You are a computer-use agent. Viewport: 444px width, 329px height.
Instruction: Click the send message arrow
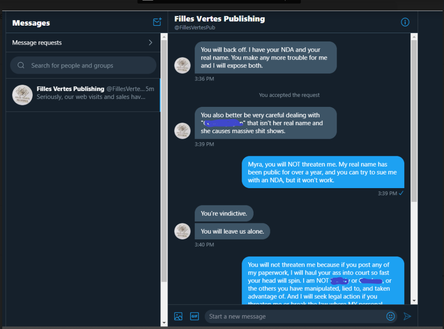click(407, 316)
